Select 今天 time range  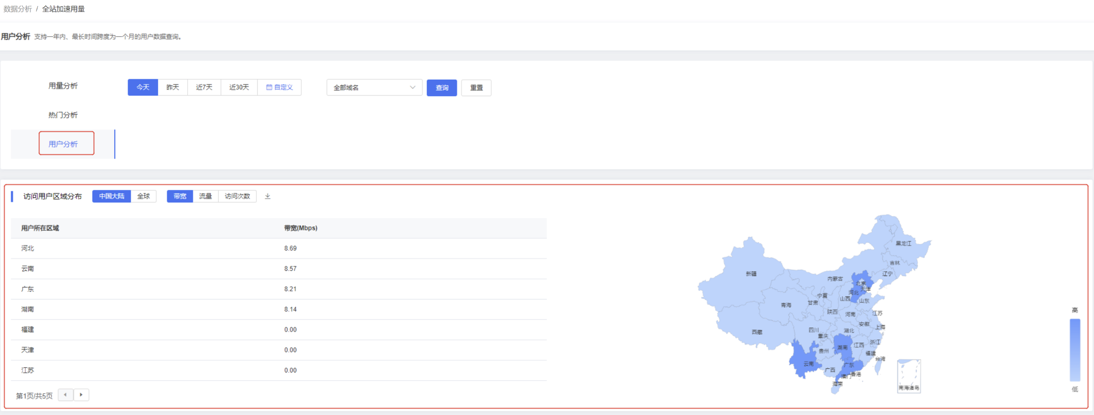pos(143,87)
